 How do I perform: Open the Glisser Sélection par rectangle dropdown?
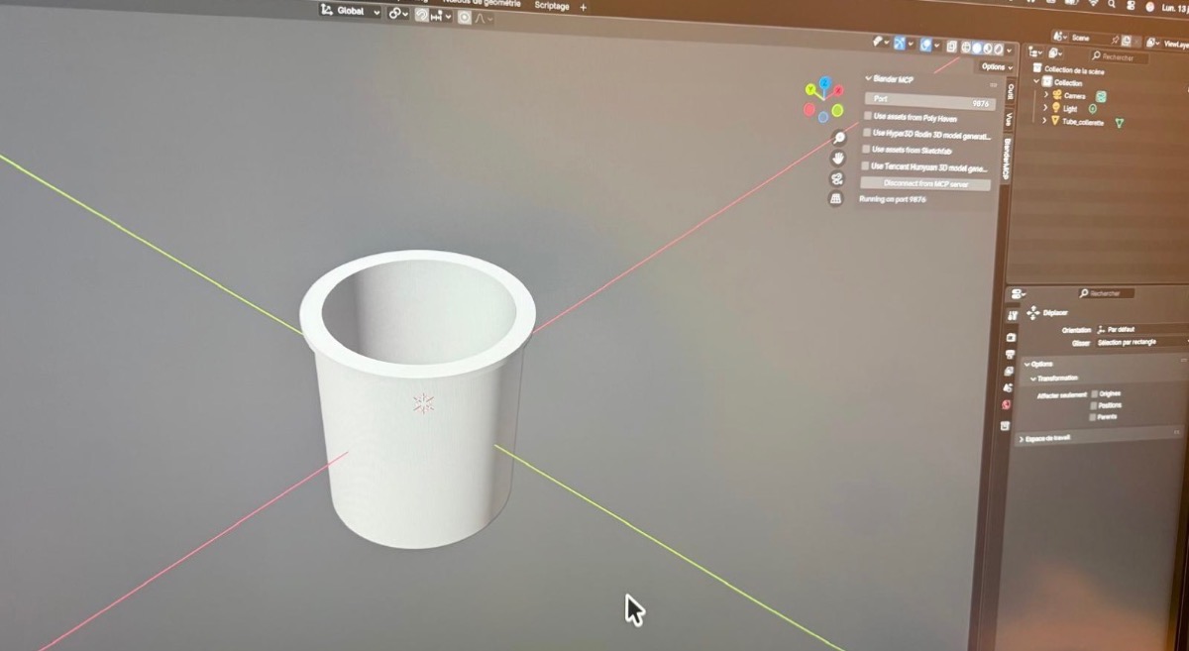1141,342
